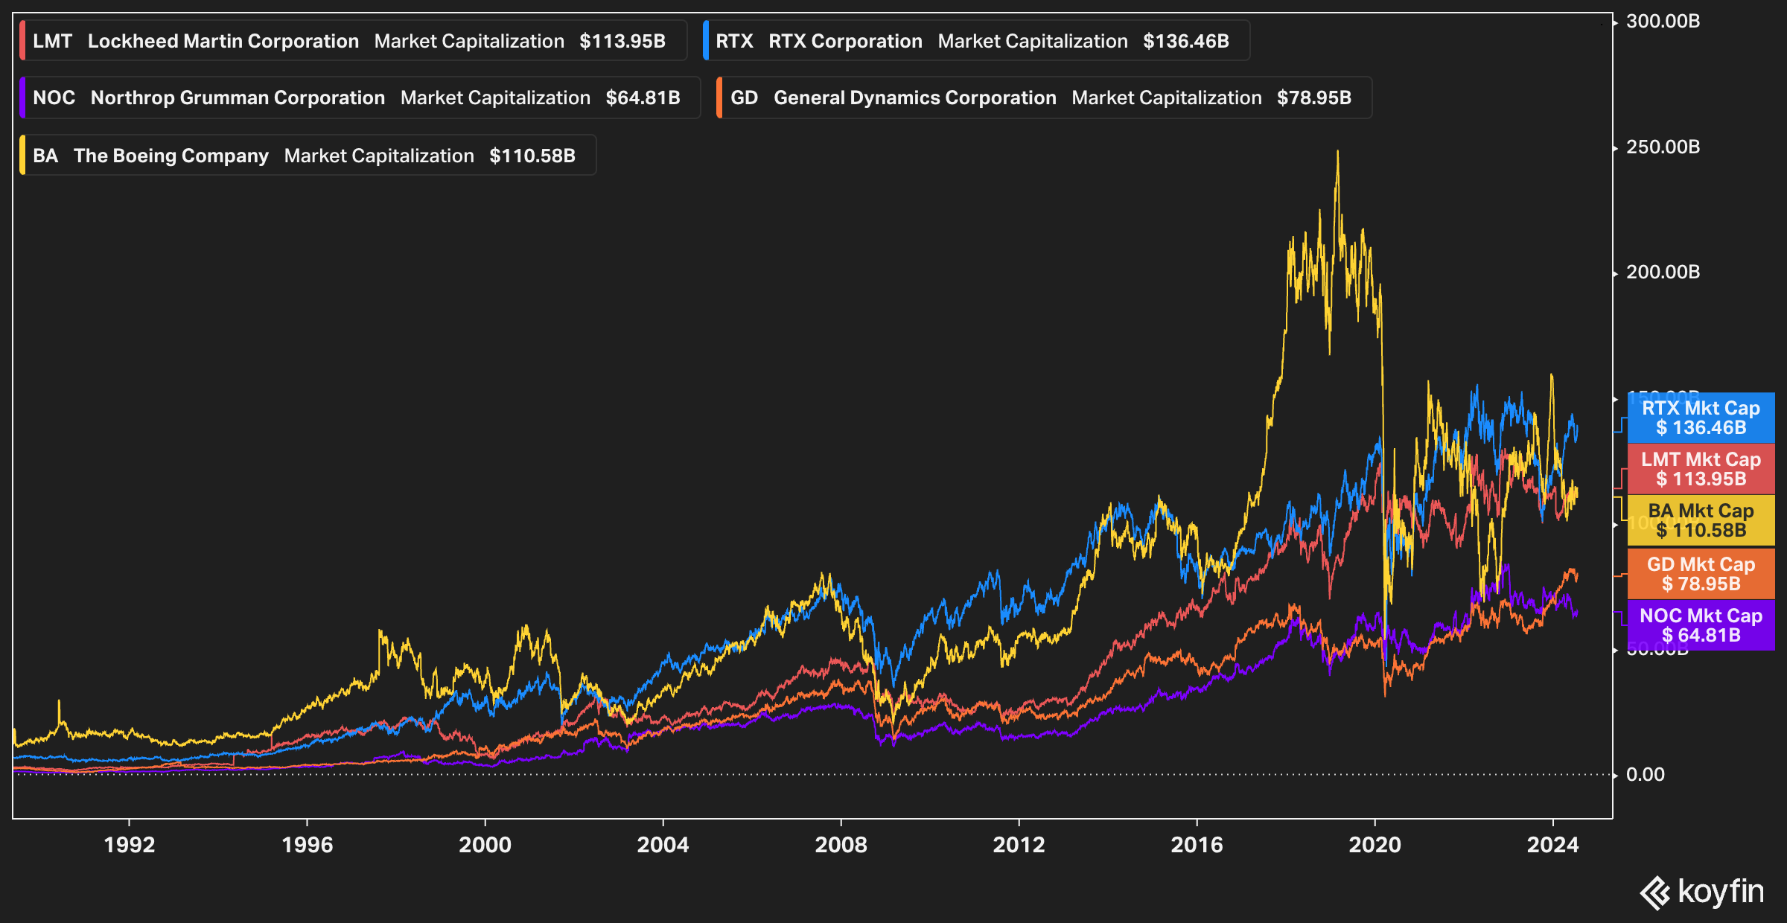
Task: Select the Lockheed Martin Corporation legend entry
Action: [223, 41]
